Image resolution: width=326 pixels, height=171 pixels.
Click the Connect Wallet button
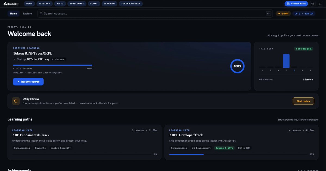coord(296,4)
